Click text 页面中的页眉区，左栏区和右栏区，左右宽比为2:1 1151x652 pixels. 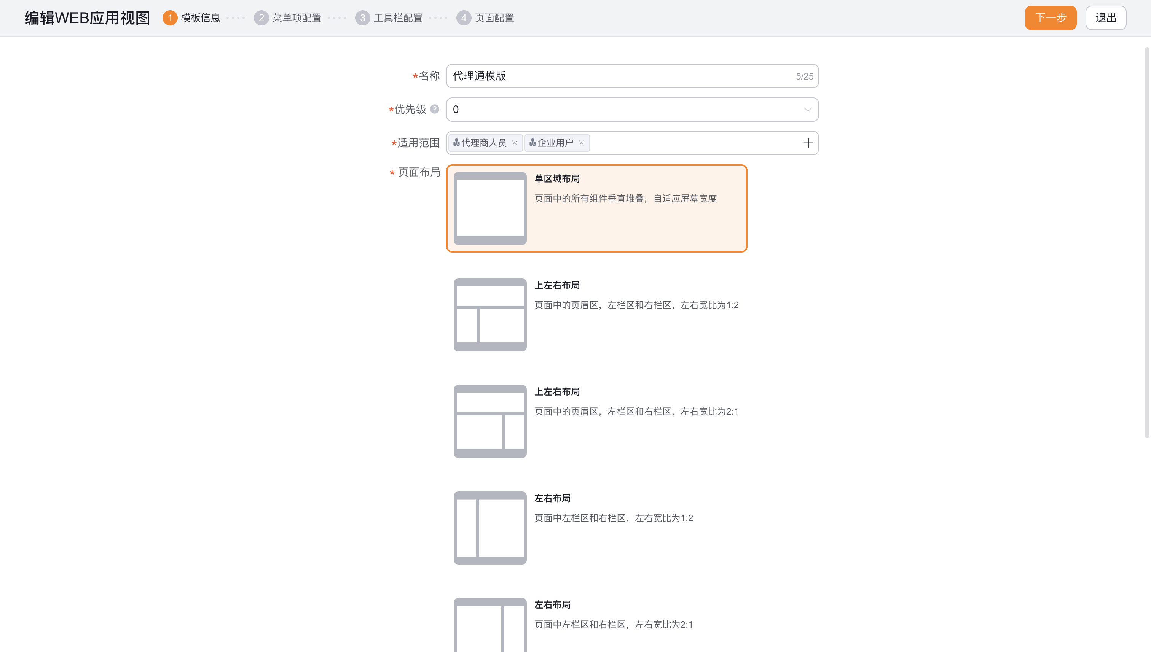click(x=636, y=412)
